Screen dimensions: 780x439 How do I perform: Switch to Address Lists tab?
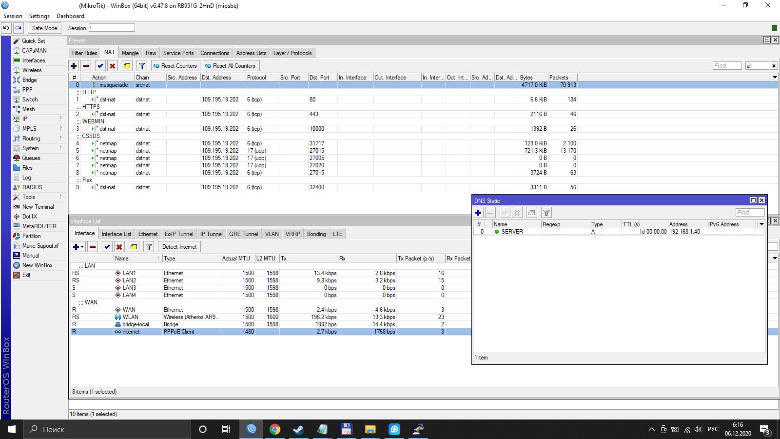[251, 53]
